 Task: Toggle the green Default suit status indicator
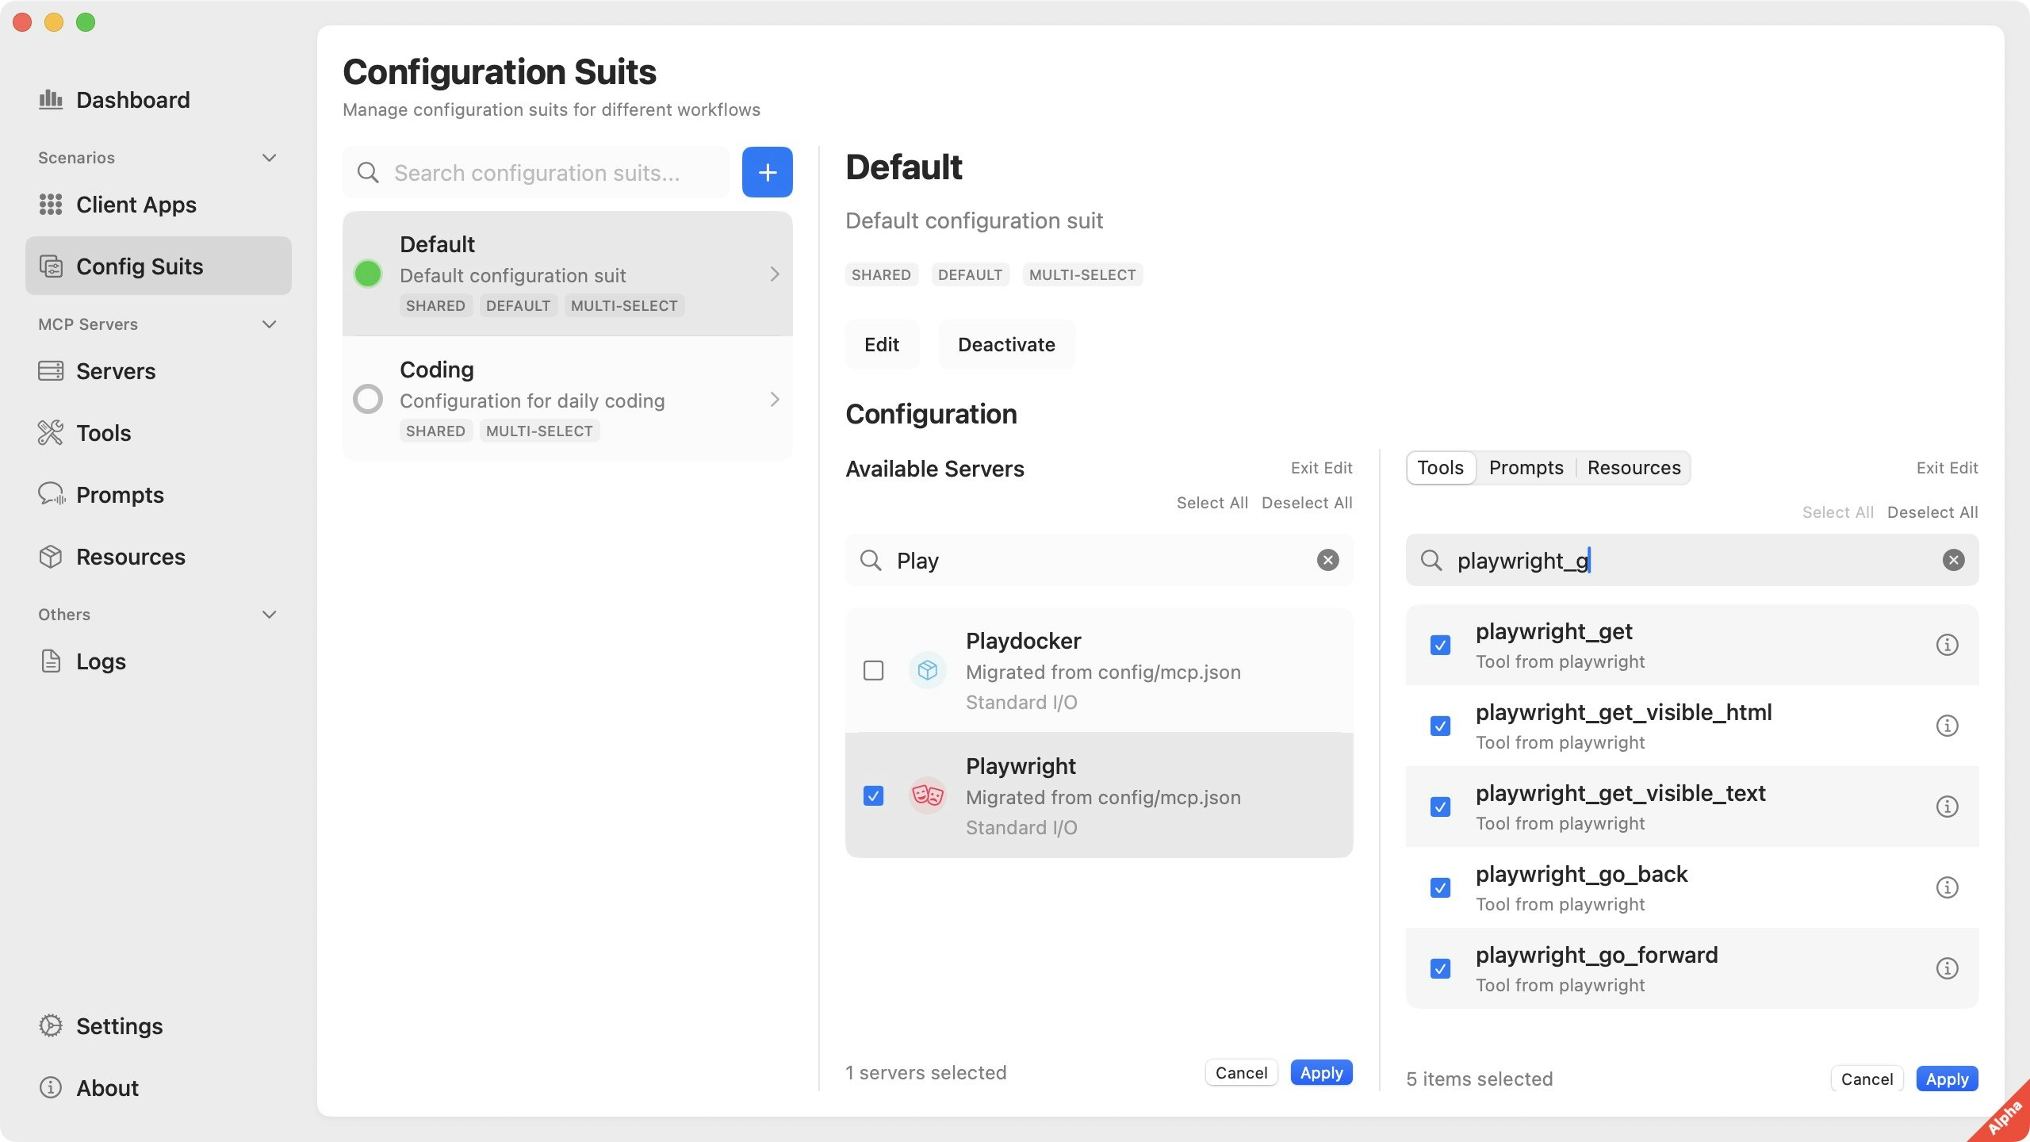368,274
